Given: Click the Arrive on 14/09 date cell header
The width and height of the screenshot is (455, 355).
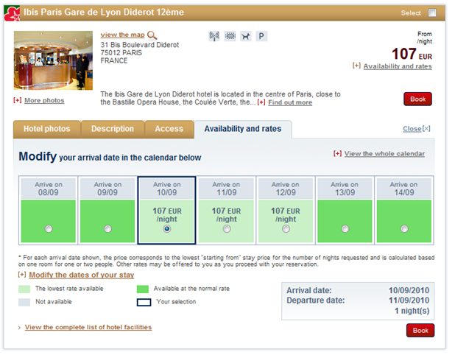Looking at the screenshot, I should pos(403,189).
